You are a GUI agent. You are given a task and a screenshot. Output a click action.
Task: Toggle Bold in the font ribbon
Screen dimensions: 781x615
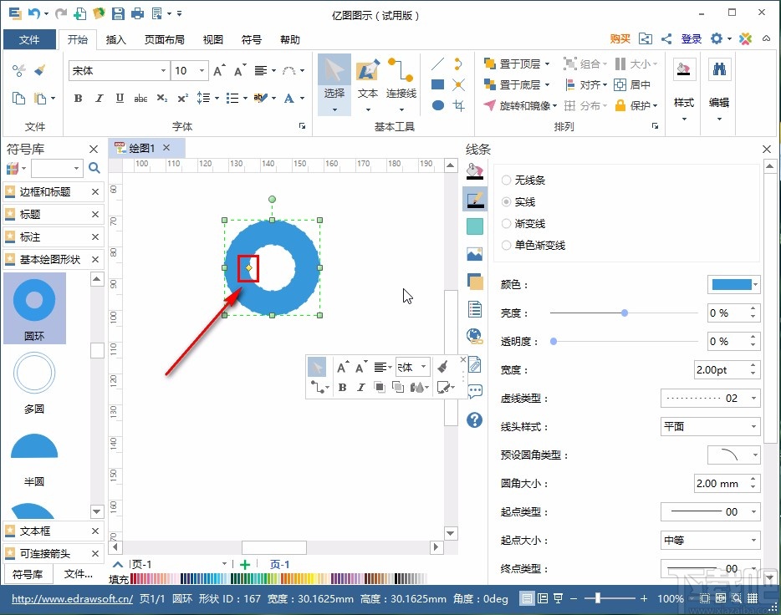[79, 98]
